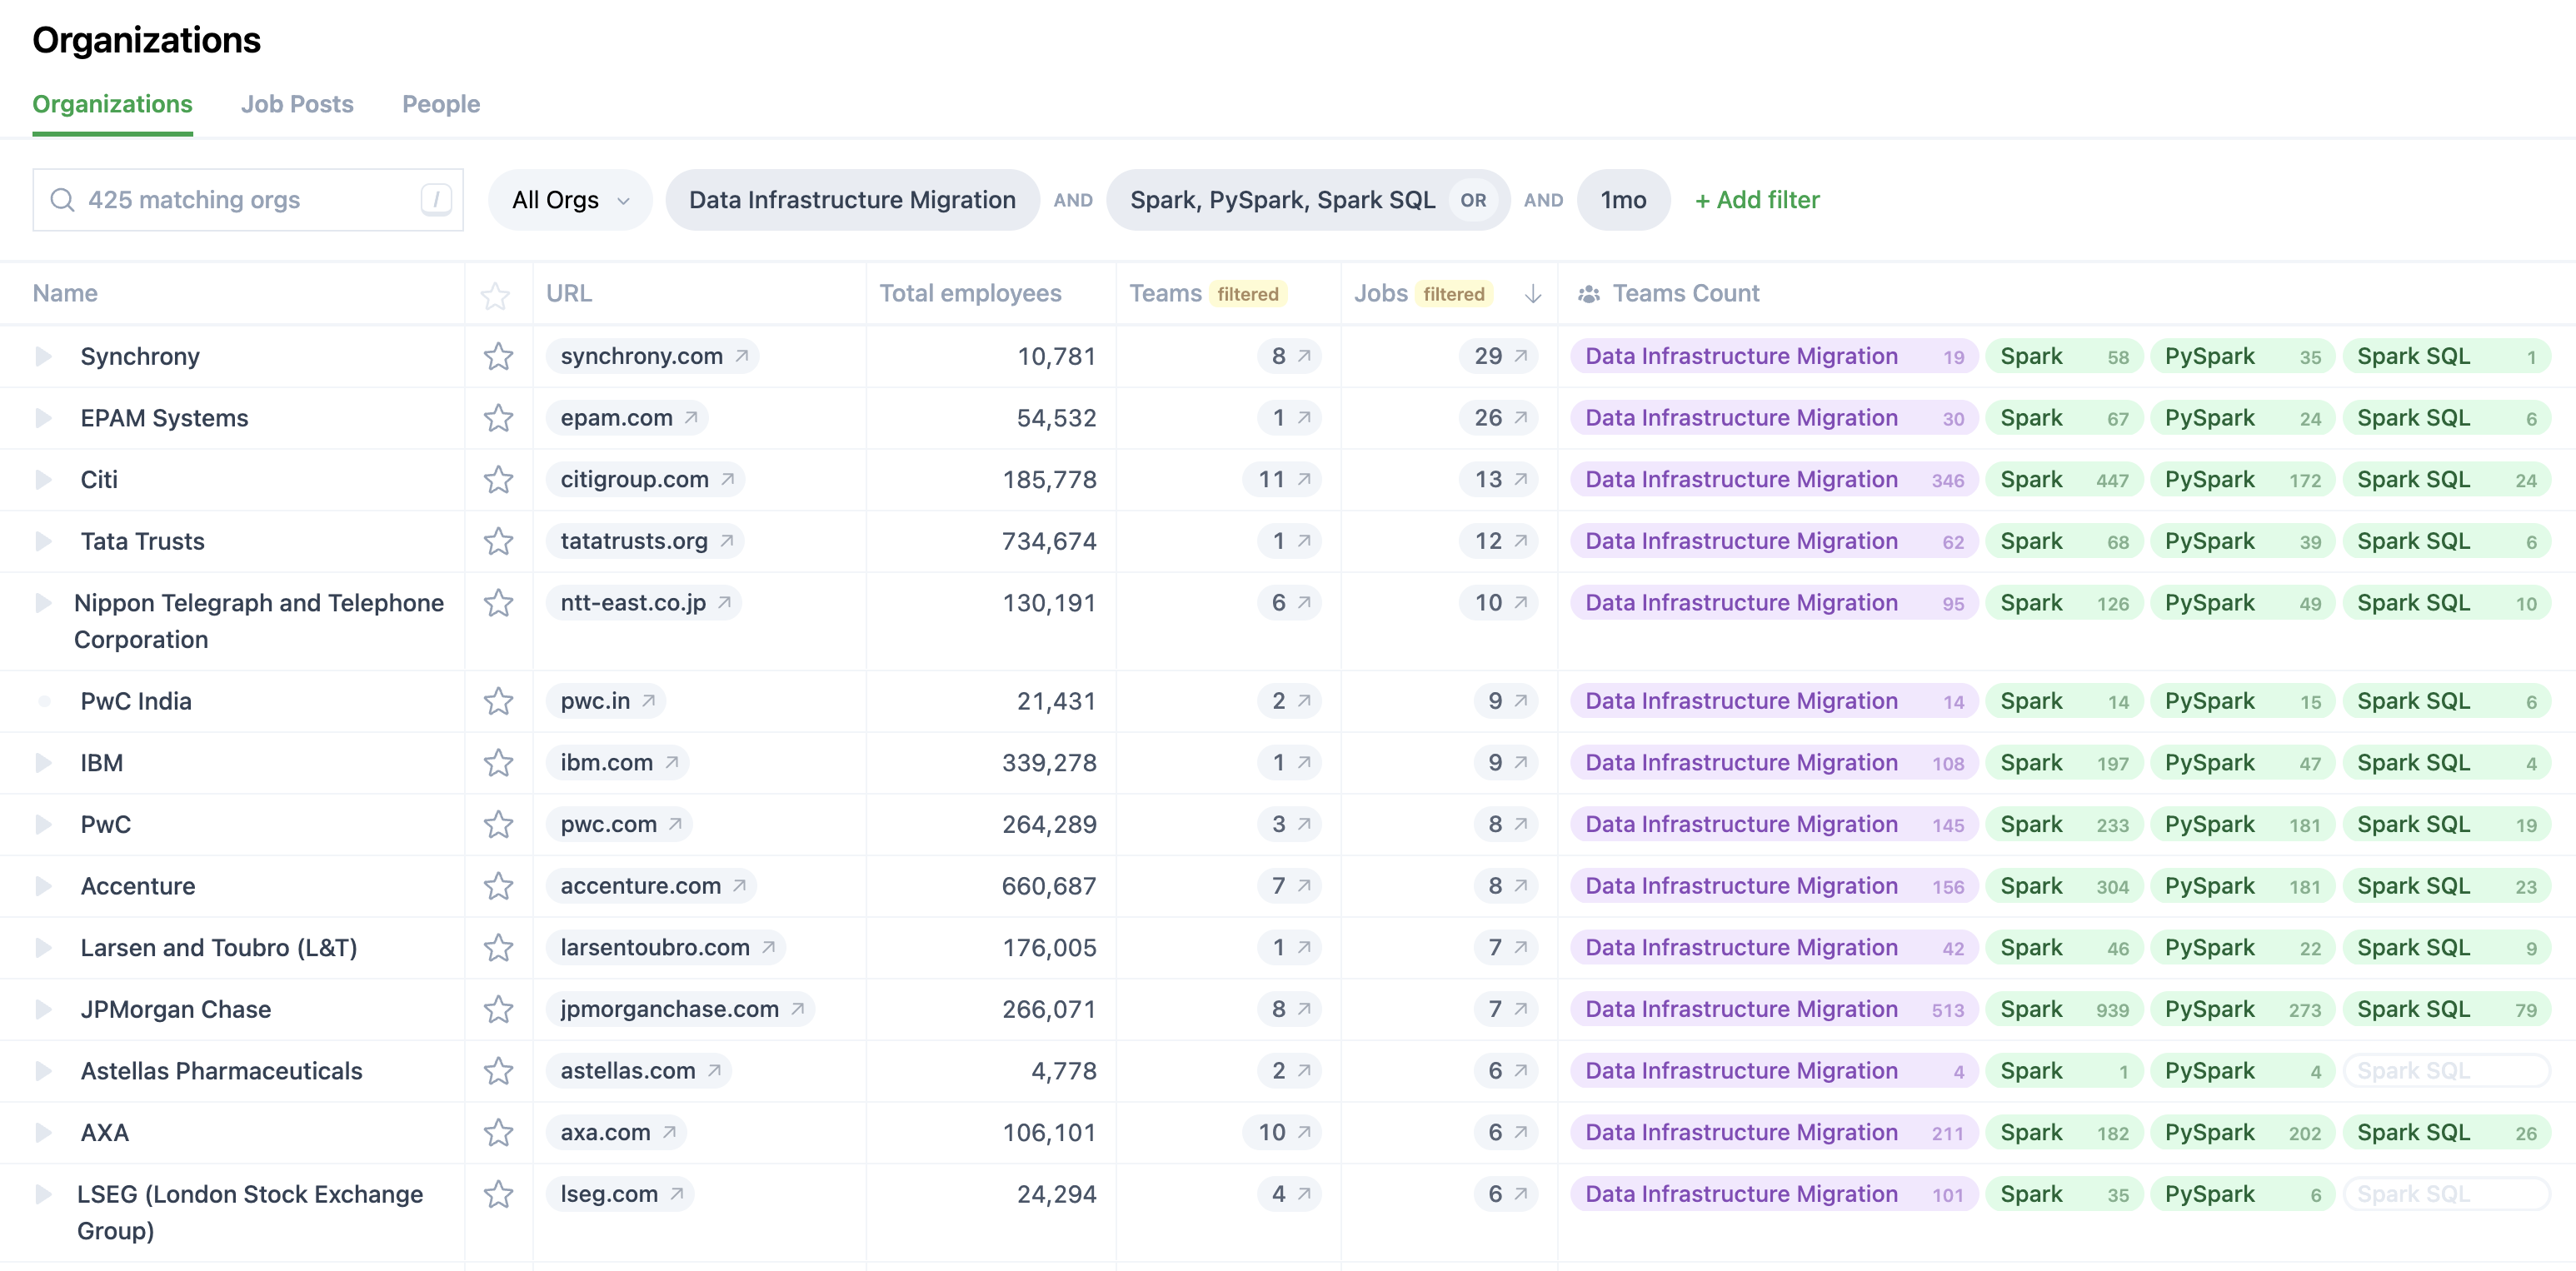Viewport: 2576px width, 1271px height.
Task: Expand the Synchrony row
Action: pyautogui.click(x=43, y=357)
